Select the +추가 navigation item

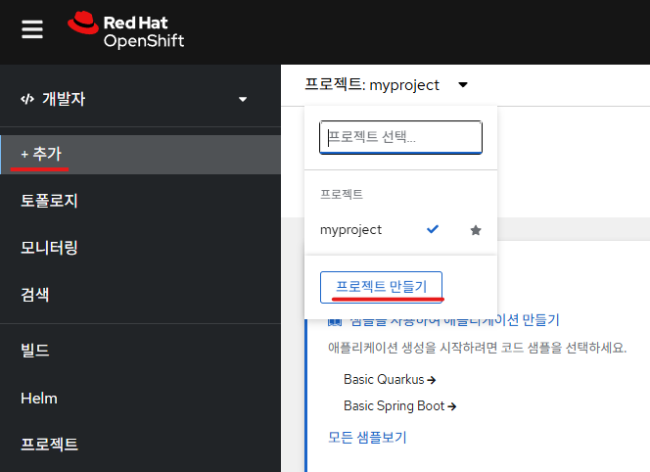tap(141, 155)
